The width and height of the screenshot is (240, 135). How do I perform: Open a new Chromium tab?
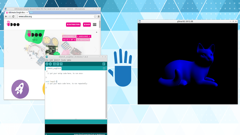pyautogui.click(x=31, y=13)
